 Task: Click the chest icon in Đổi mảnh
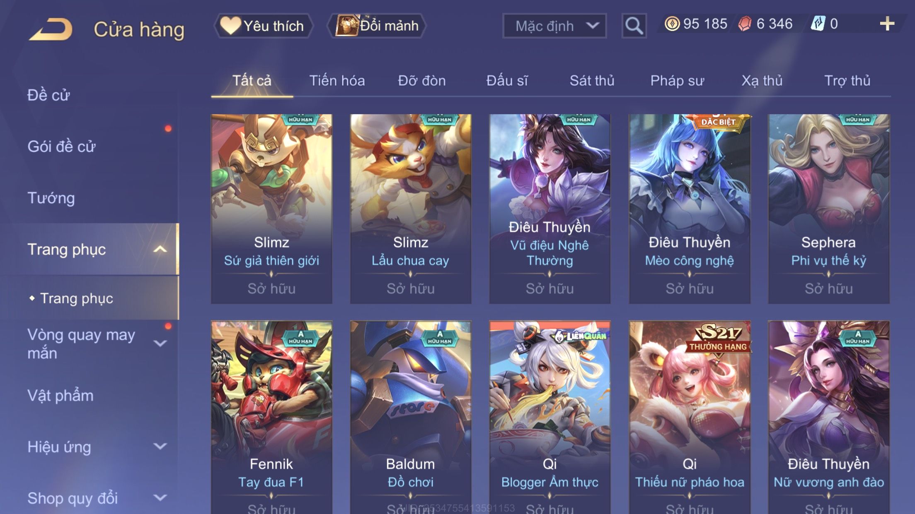click(x=346, y=26)
